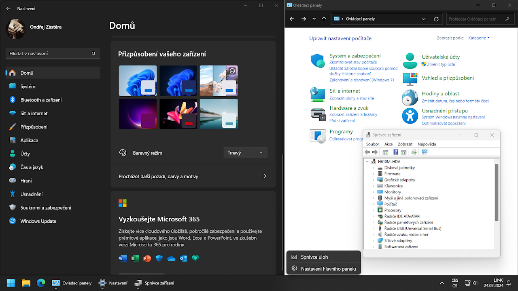The height and width of the screenshot is (291, 518).
Task: Open notification center bell in taskbar
Action: [509, 283]
